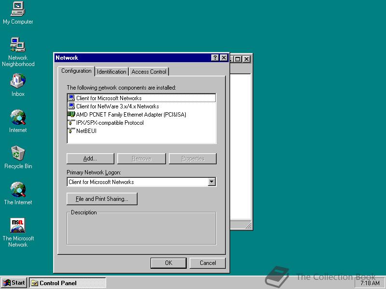Click the Windows logo on Start button
Viewport: 386px width, 289px height.
coord(7,283)
